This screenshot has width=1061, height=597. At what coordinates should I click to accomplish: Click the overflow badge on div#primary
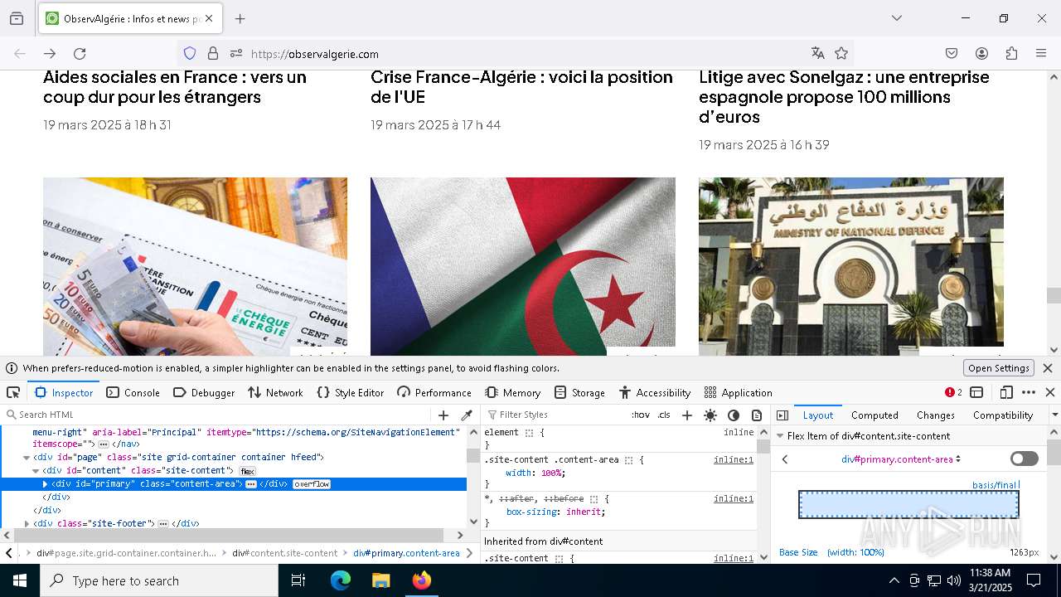312,484
